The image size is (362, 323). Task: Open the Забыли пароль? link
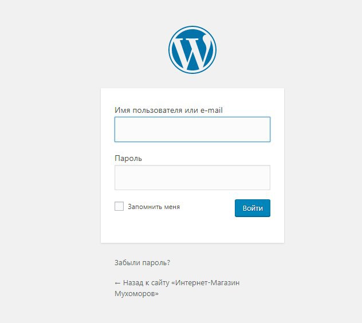coord(142,263)
